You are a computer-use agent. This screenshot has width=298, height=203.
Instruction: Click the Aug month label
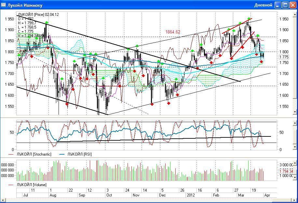point(53,195)
